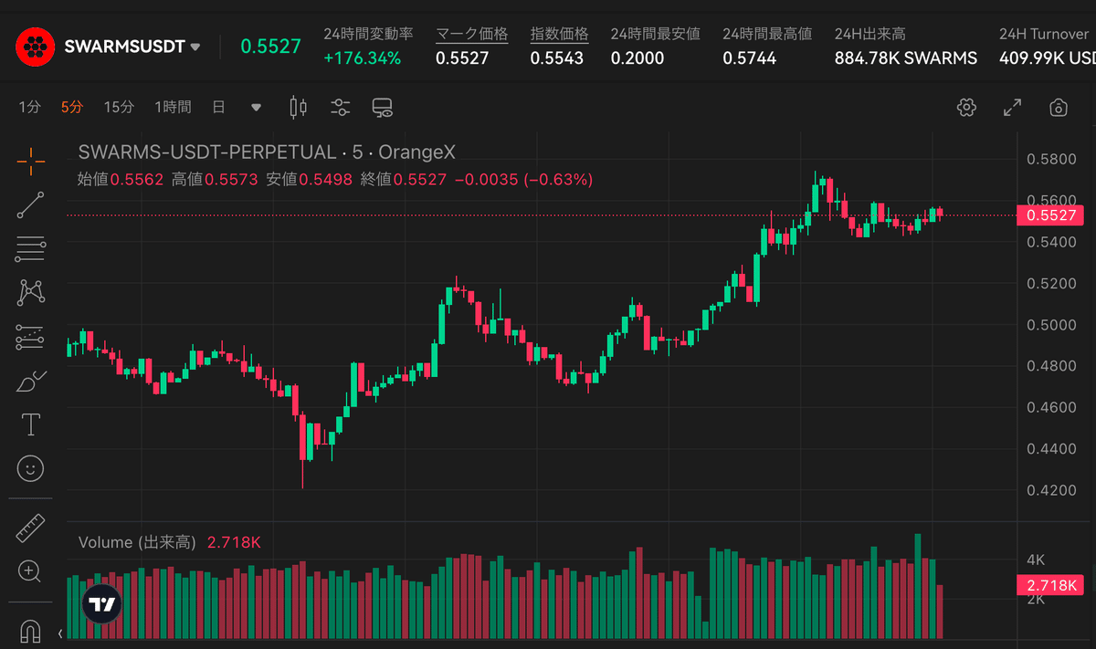Select the crosshair cursor tool
This screenshot has height=649, width=1096.
click(x=30, y=162)
